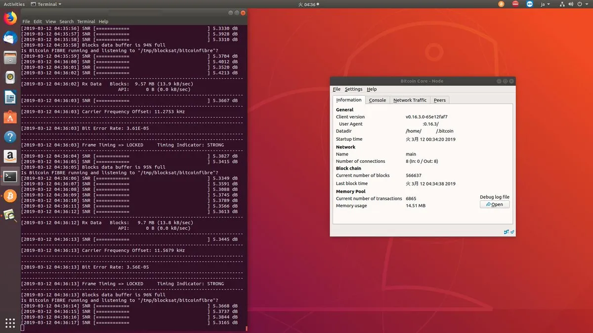This screenshot has width=593, height=333.
Task: Switch to the Console tab
Action: [x=378, y=100]
